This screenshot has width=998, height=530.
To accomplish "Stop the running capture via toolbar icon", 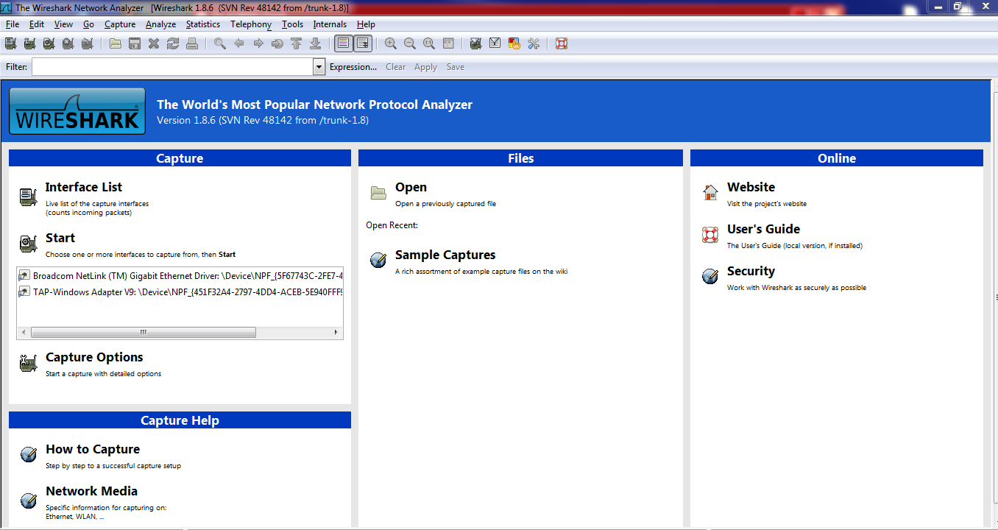I will 68,43.
